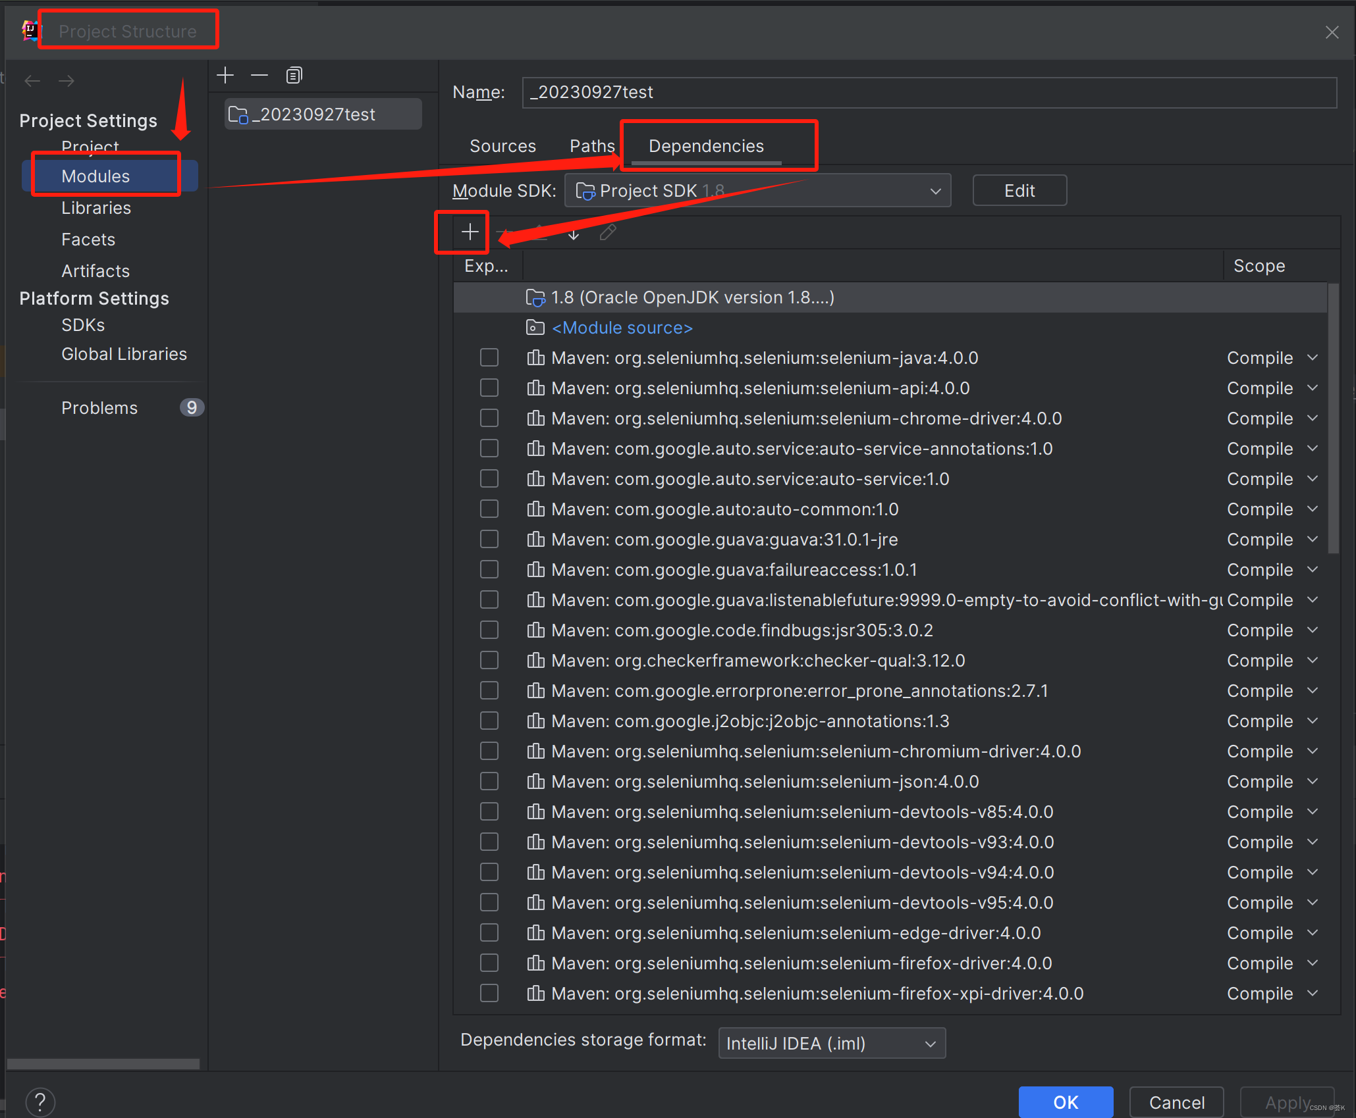
Task: Click the left panel horizontal scrollbar
Action: point(103,1064)
